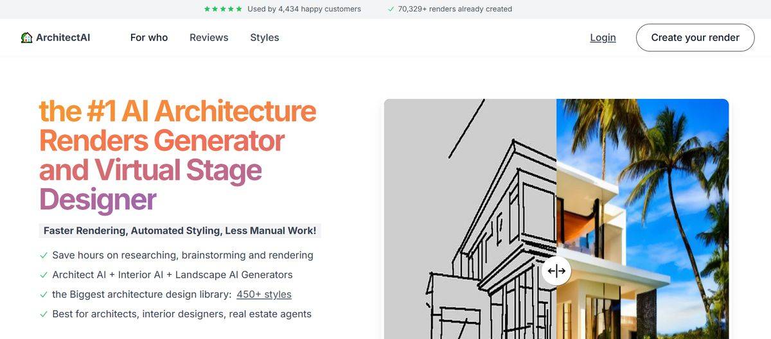Click the before/after comparison slider handle
The image size is (771, 339).
[556, 271]
